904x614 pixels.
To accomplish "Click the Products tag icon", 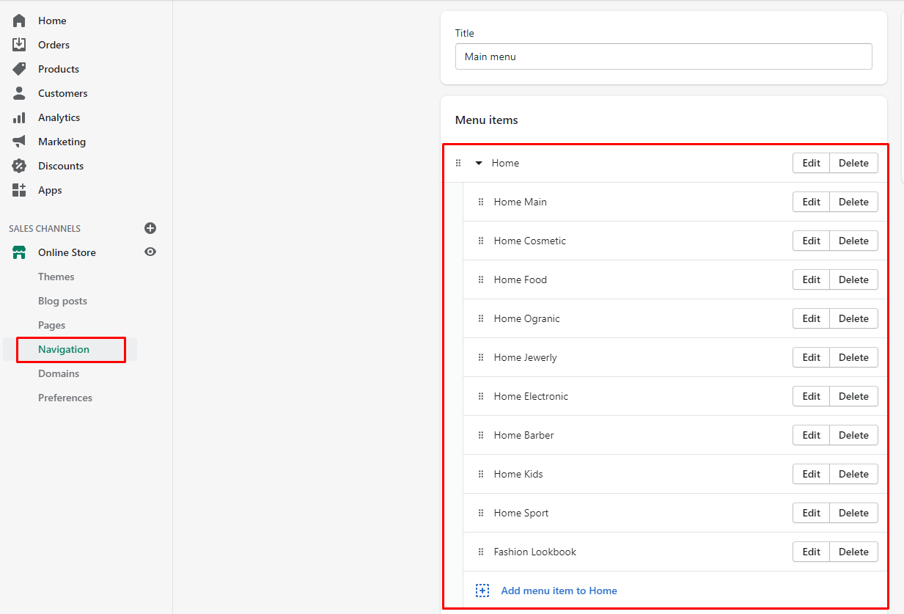I will click(19, 69).
